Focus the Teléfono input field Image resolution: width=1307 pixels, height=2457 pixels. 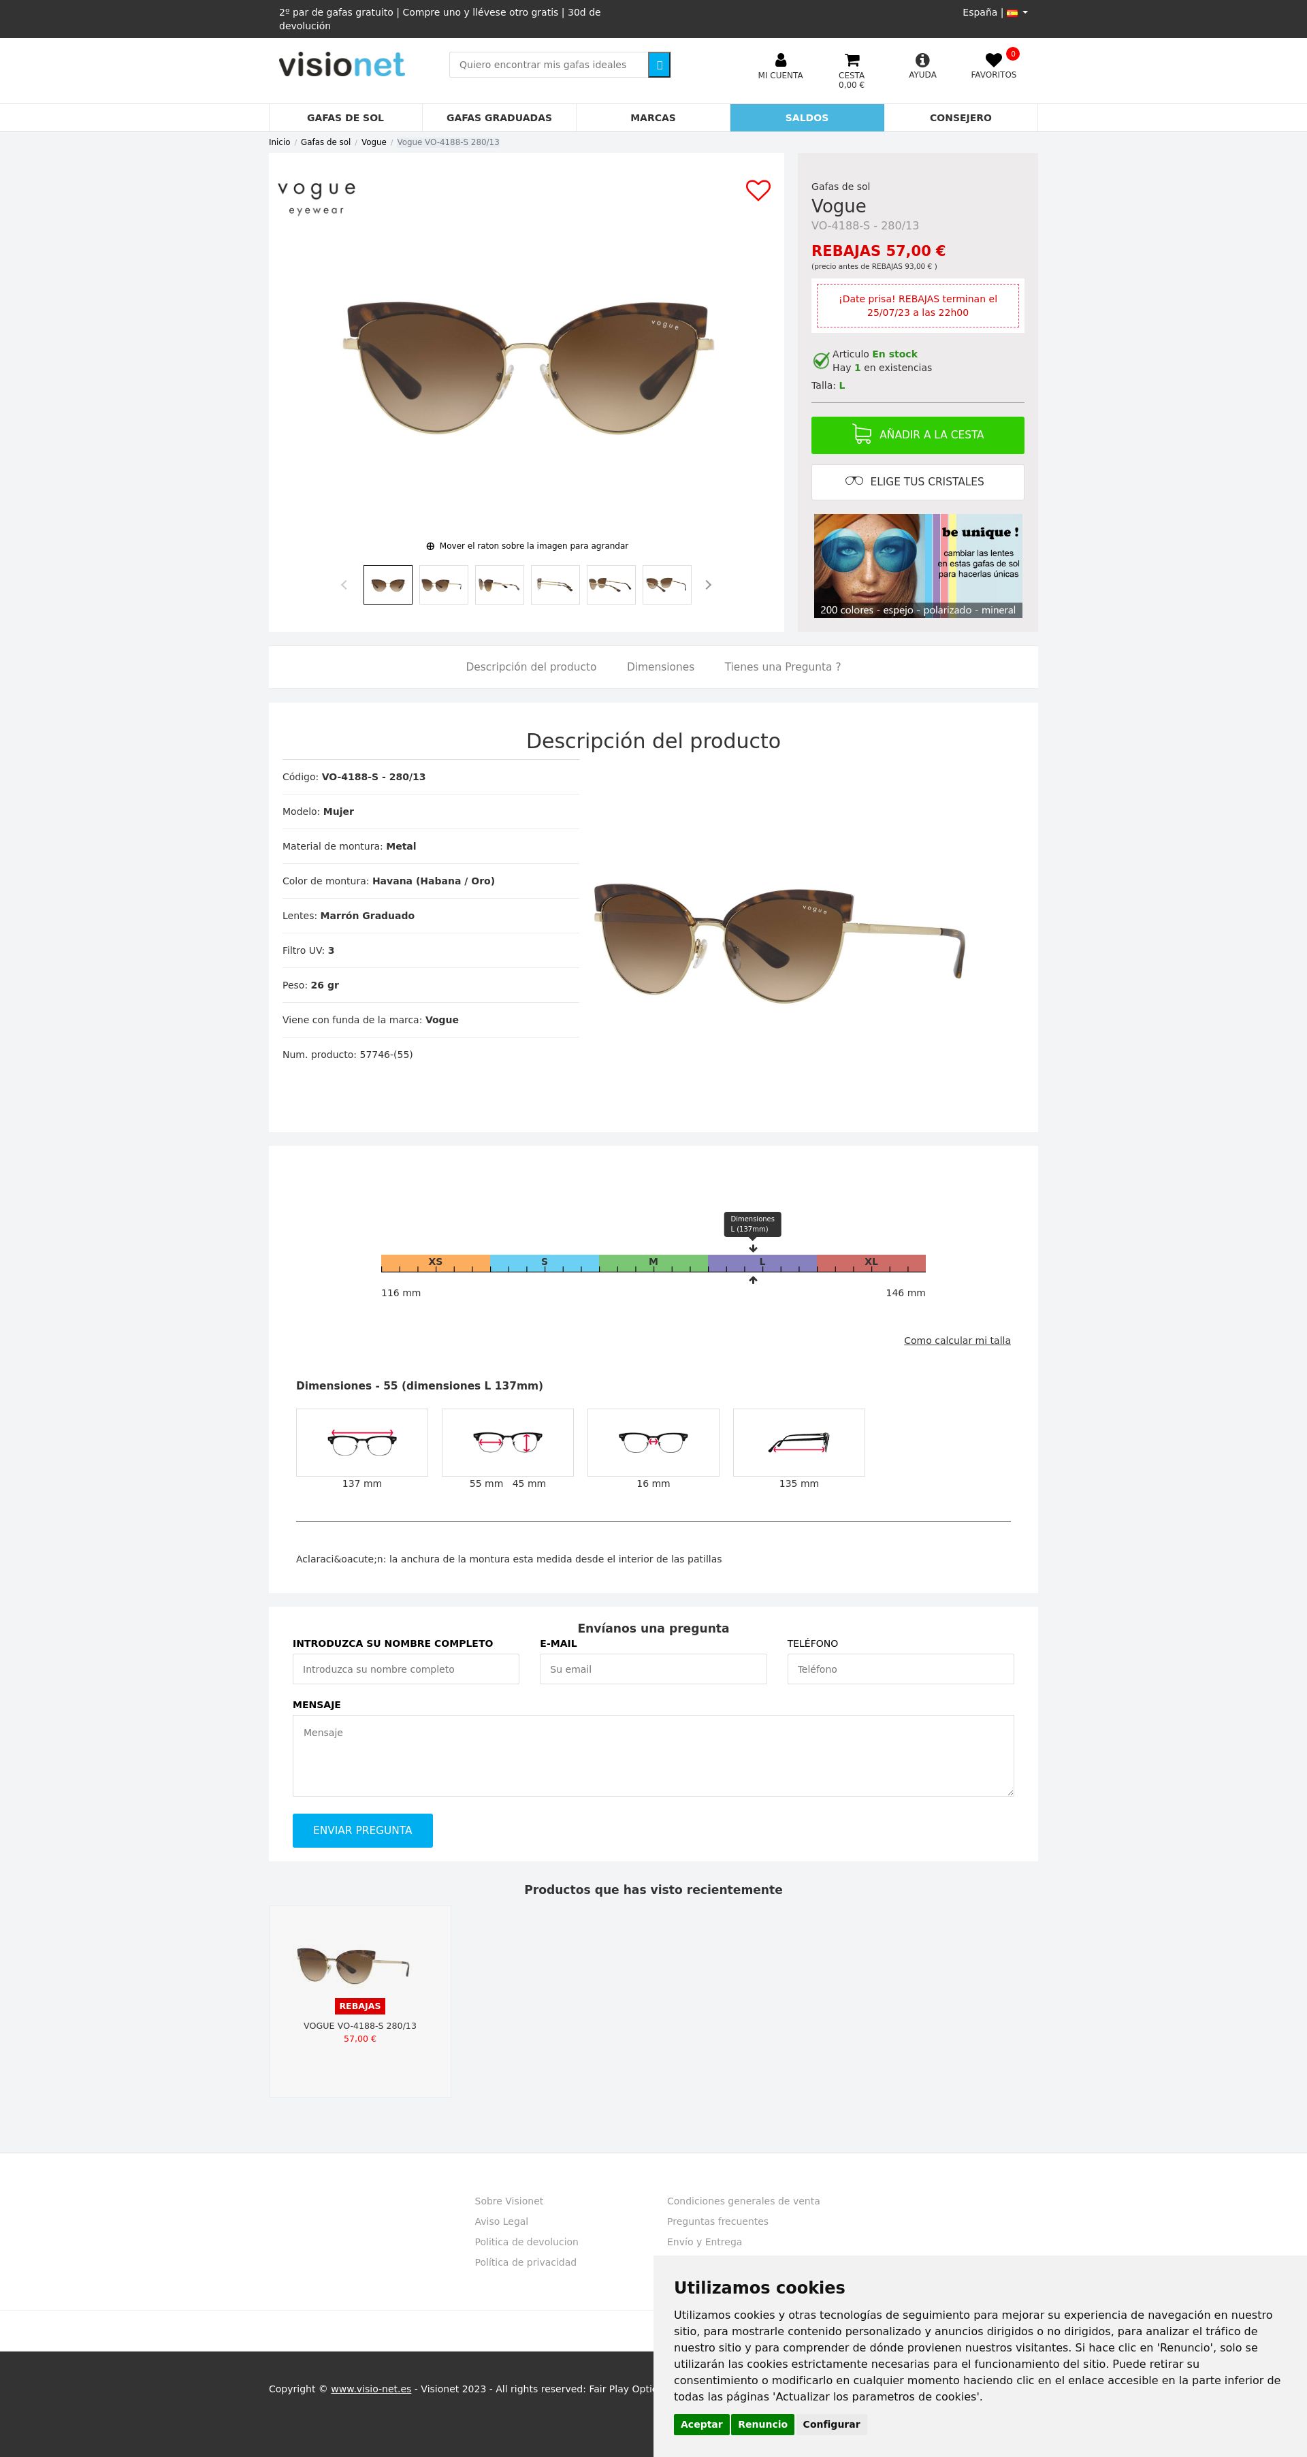pos(901,1669)
